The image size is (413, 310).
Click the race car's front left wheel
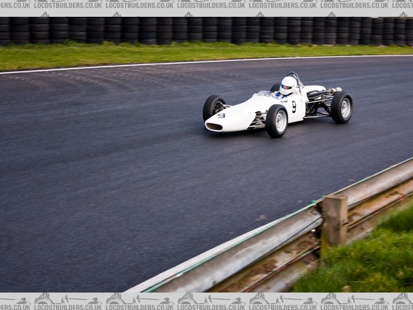213,106
